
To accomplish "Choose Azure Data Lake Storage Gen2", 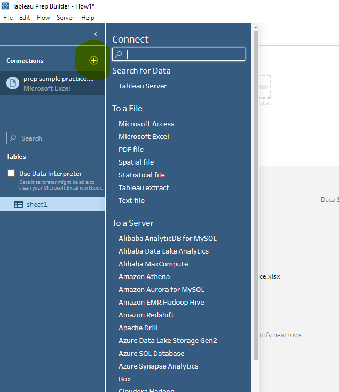I will [168, 340].
